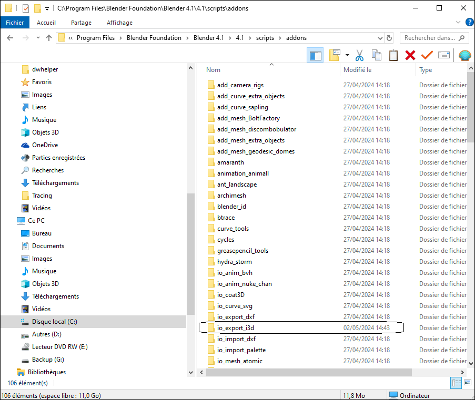Sort files by the Modifié le column header
The image size is (475, 400).
(358, 70)
